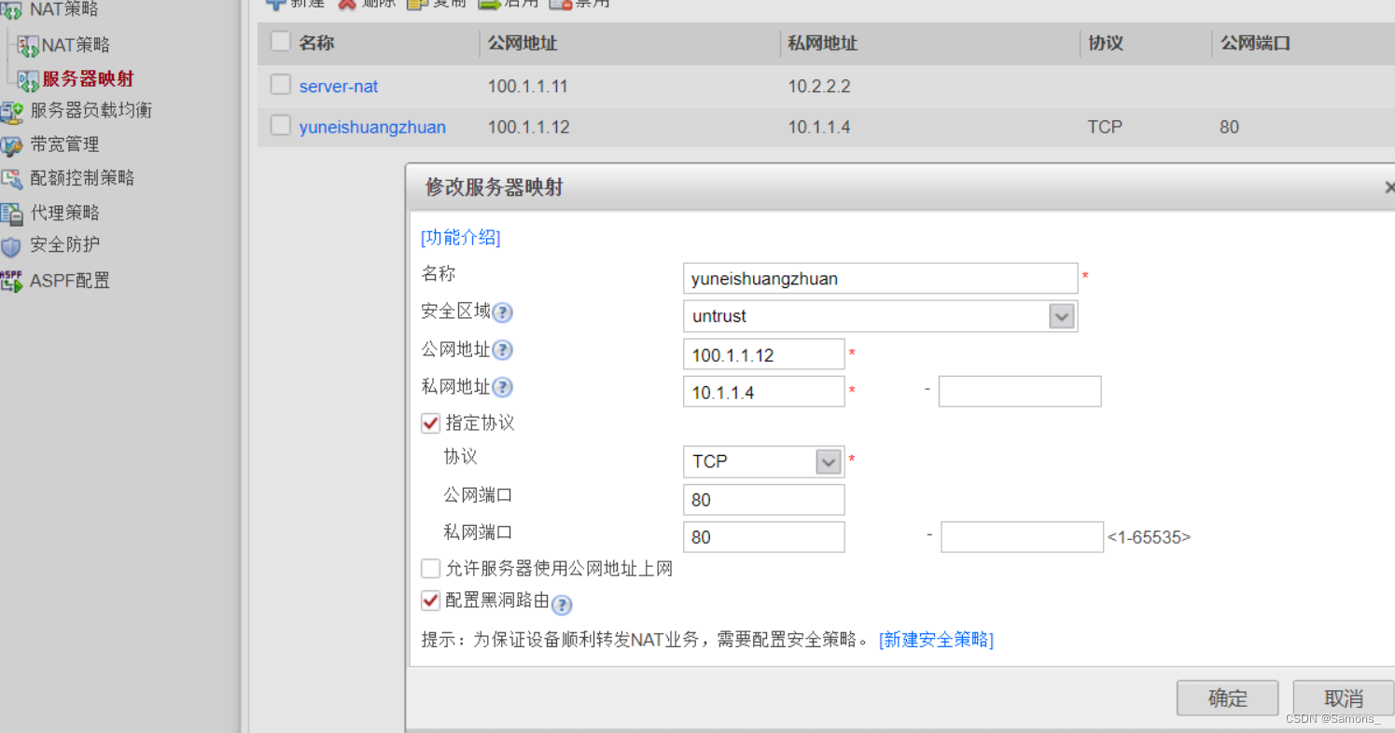1395x733 pixels.
Task: Select the 服务器映射 tree icon
Action: [x=28, y=80]
